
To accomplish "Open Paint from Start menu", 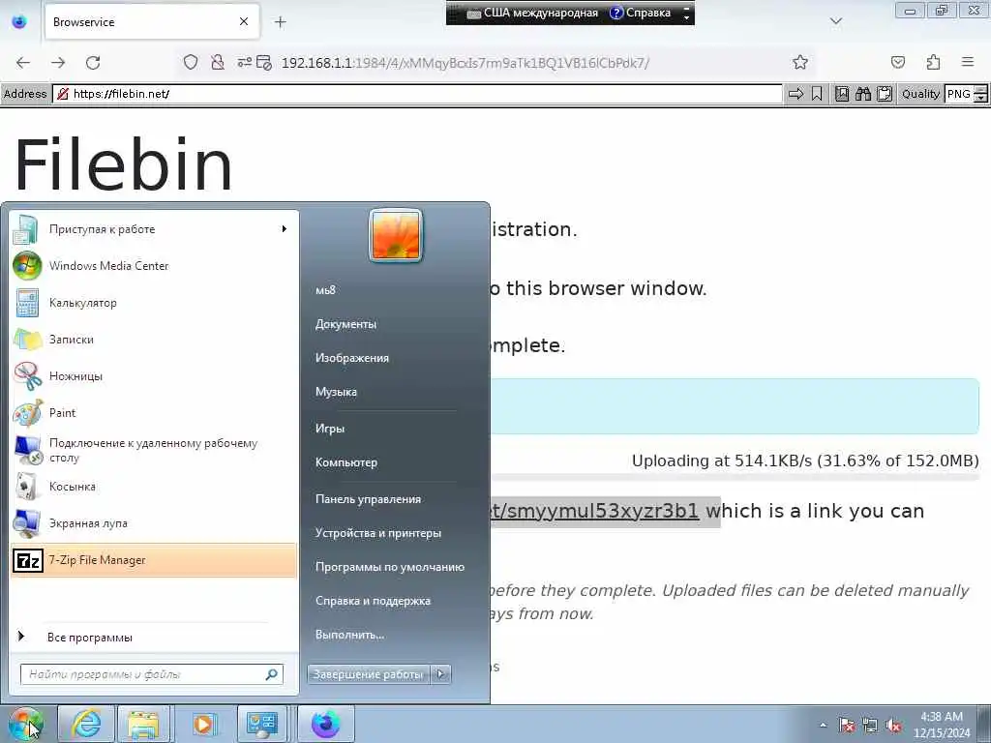I will click(154, 412).
